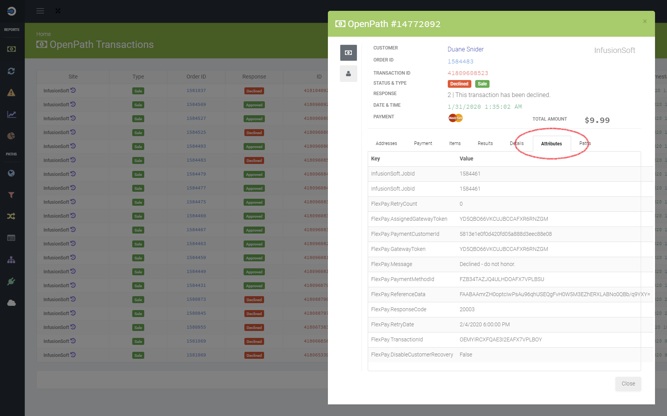This screenshot has height=416, width=667.
Task: Click the FlexPay.ResponseCode value 20003
Action: click(467, 309)
